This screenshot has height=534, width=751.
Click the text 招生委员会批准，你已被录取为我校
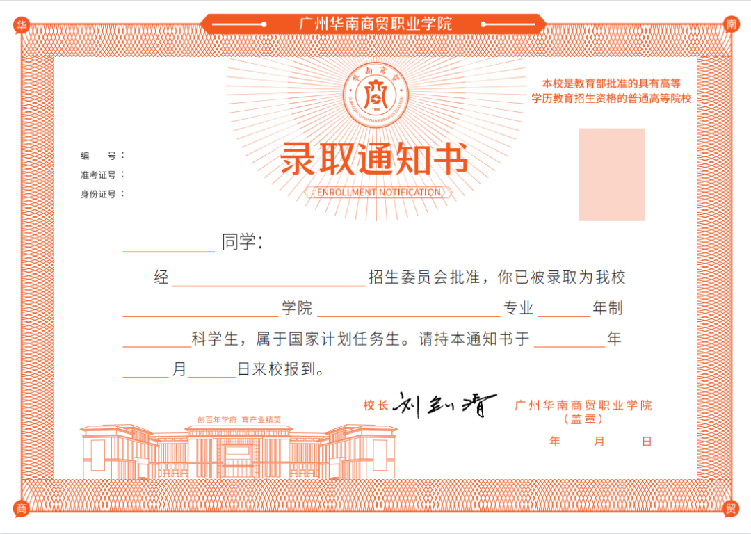point(497,277)
